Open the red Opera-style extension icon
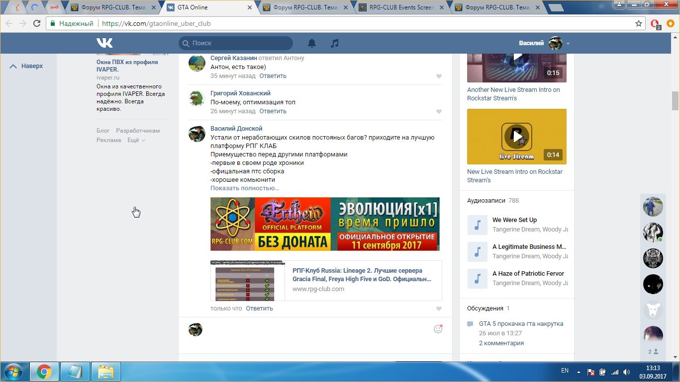This screenshot has height=382, width=680. tap(656, 23)
